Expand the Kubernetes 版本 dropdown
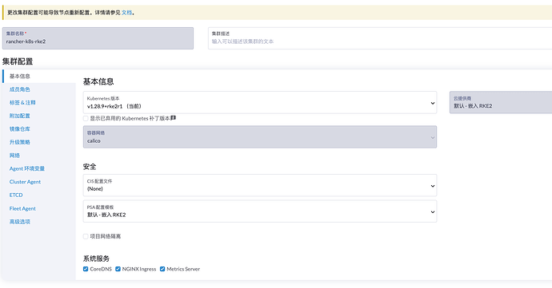 click(260, 103)
